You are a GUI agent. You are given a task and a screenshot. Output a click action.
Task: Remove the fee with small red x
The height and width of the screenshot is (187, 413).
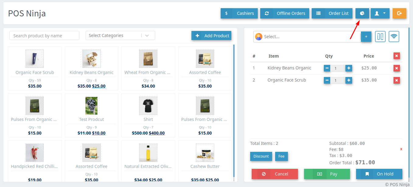[x=401, y=149]
